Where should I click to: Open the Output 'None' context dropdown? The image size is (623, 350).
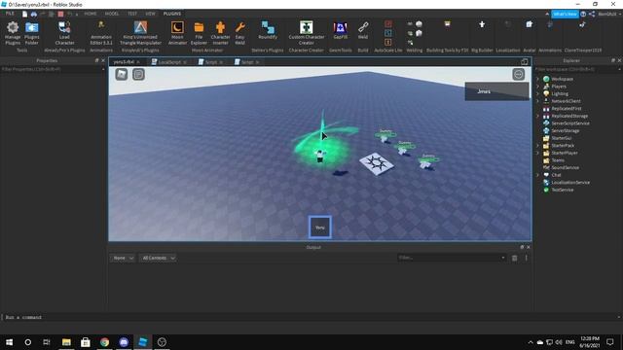coord(123,258)
